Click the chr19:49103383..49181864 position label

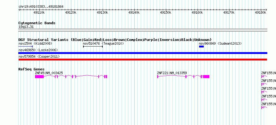pos(41,7)
